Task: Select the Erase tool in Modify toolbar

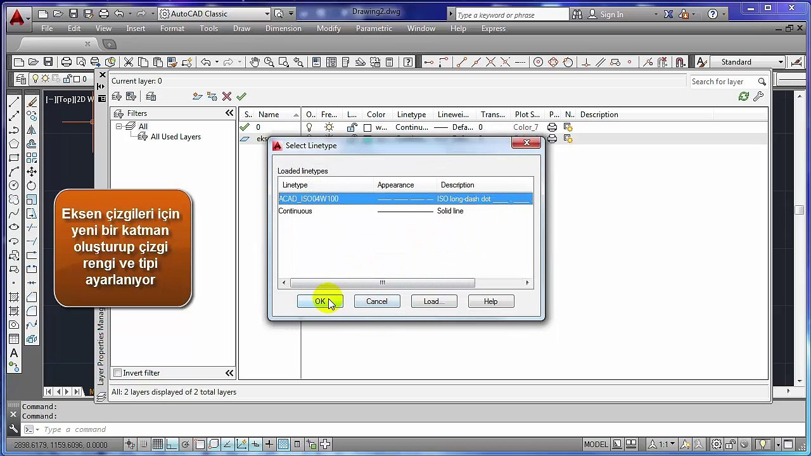Action: [x=32, y=102]
